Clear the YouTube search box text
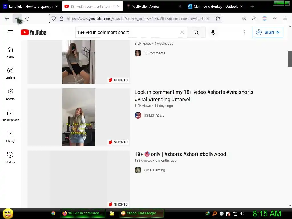 pos(182,32)
